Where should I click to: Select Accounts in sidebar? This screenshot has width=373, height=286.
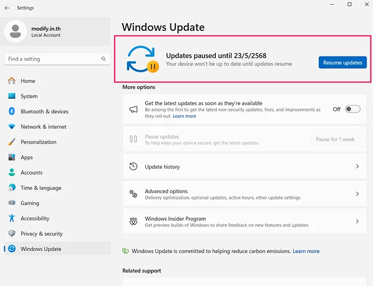click(58, 172)
